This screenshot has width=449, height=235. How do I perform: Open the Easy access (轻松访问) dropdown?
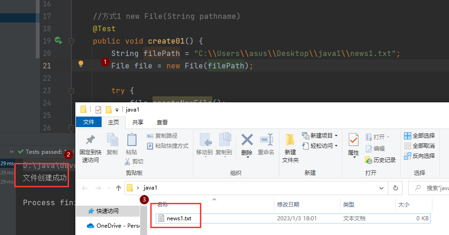click(x=320, y=146)
